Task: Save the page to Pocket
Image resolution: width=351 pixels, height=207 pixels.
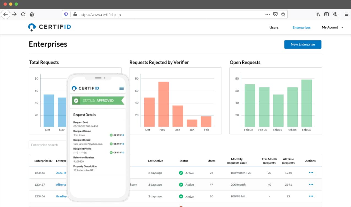Action: (275, 14)
